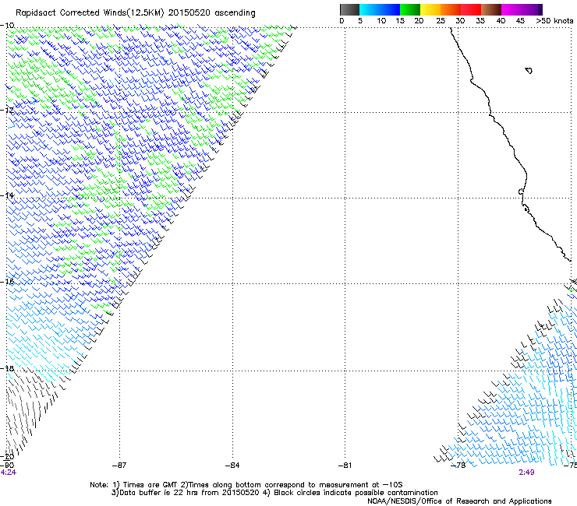The height and width of the screenshot is (506, 577).
Task: Click the -18 latitude axis label
Action: tap(7, 368)
